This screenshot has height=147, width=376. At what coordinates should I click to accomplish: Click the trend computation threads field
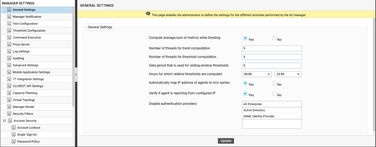[272, 48]
